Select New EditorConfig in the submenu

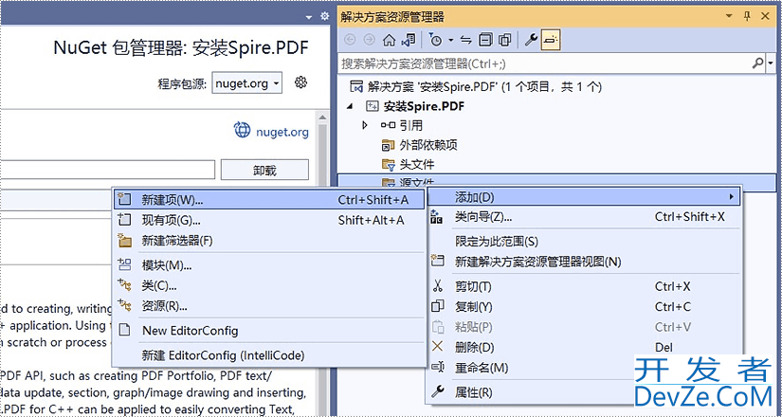pos(269,331)
